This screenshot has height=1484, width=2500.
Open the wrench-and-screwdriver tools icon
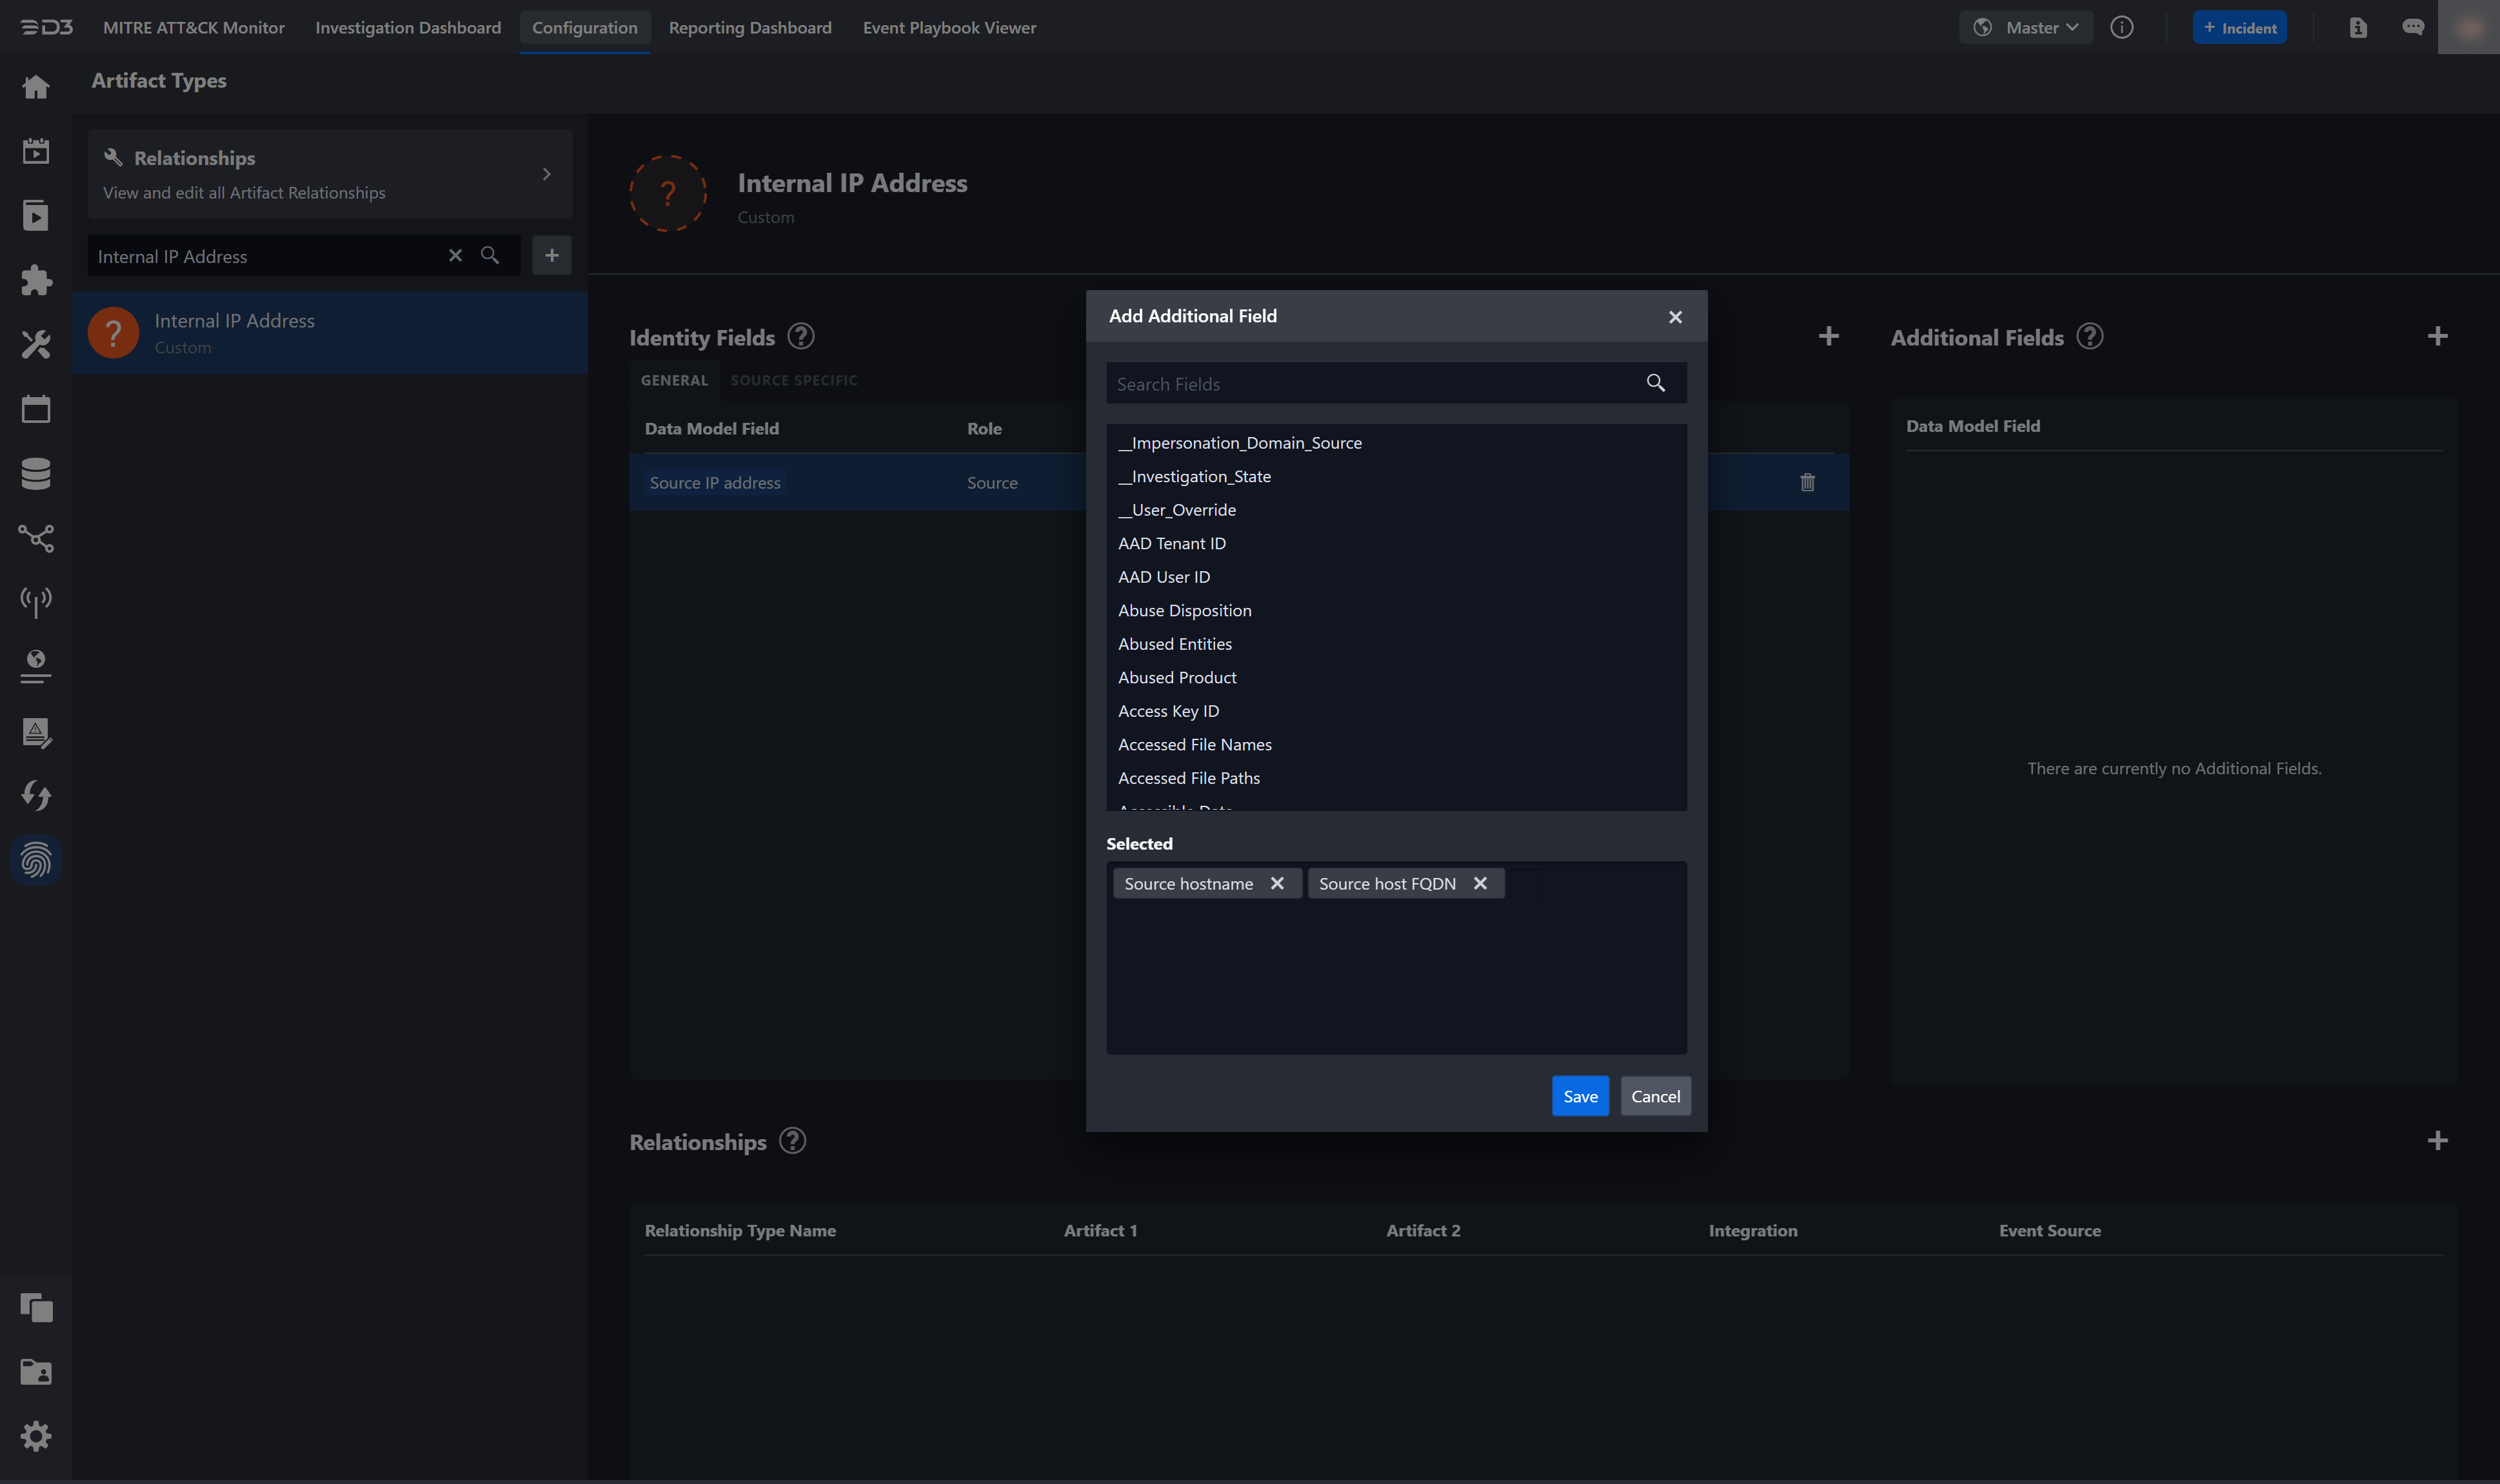pyautogui.click(x=36, y=344)
